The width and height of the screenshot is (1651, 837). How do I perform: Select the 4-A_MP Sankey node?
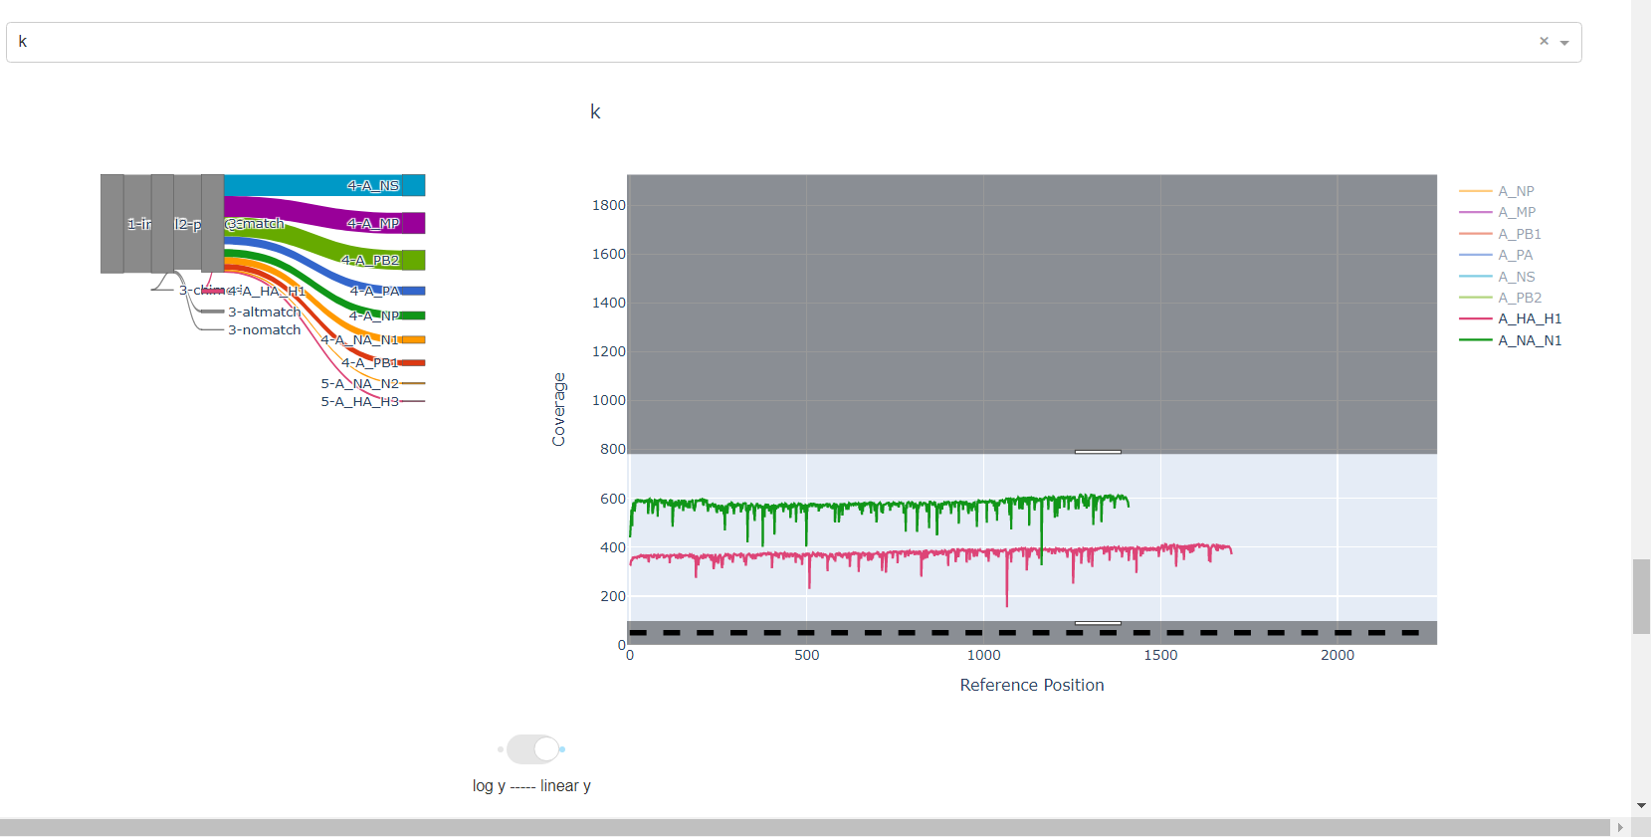[414, 223]
